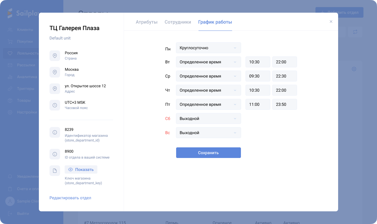The height and width of the screenshot is (224, 377).
Task: Show the hidden store key
Action: pos(81,169)
